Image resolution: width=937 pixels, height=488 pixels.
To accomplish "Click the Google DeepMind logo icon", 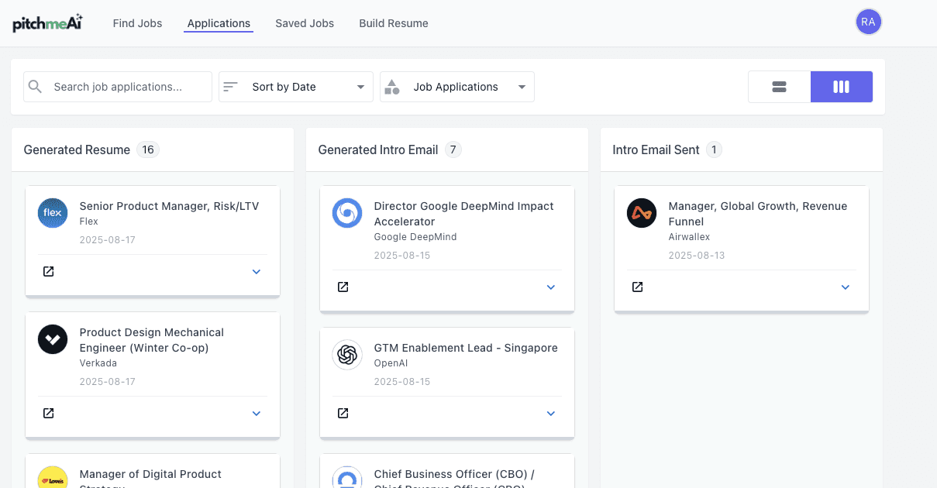I will point(346,213).
